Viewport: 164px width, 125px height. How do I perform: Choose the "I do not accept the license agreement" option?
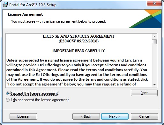pyautogui.click(x=8, y=100)
